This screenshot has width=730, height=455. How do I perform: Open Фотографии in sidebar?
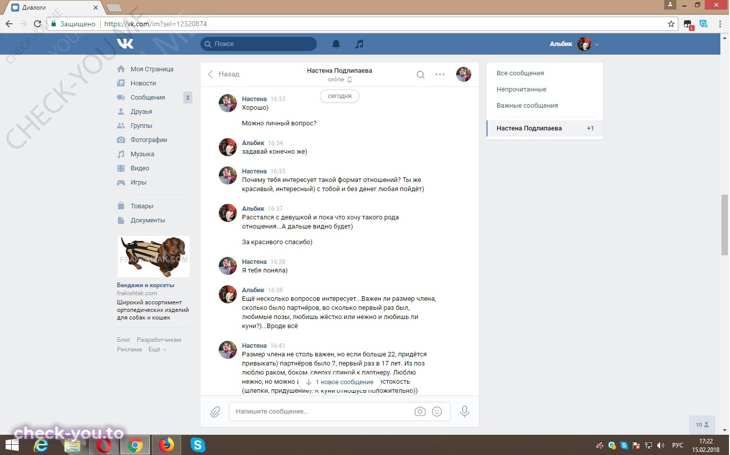[x=149, y=140]
